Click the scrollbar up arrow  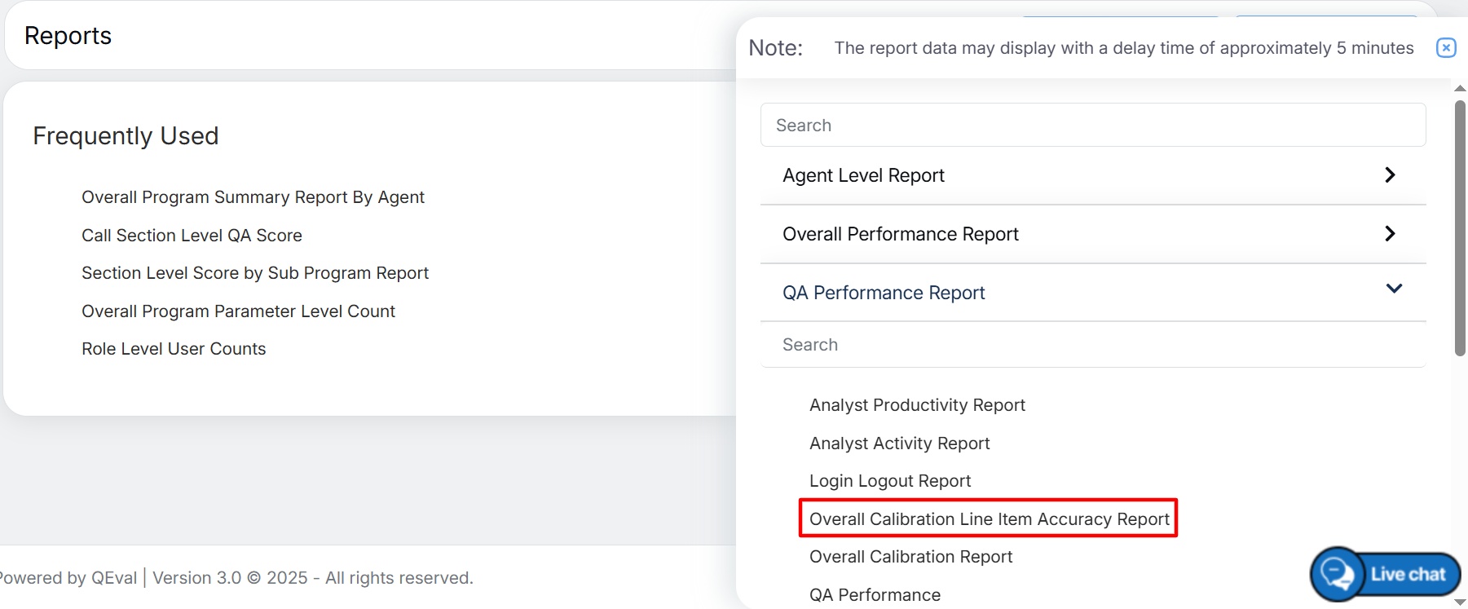click(1460, 88)
